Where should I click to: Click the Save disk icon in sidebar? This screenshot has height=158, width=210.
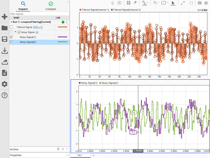pos(4,39)
